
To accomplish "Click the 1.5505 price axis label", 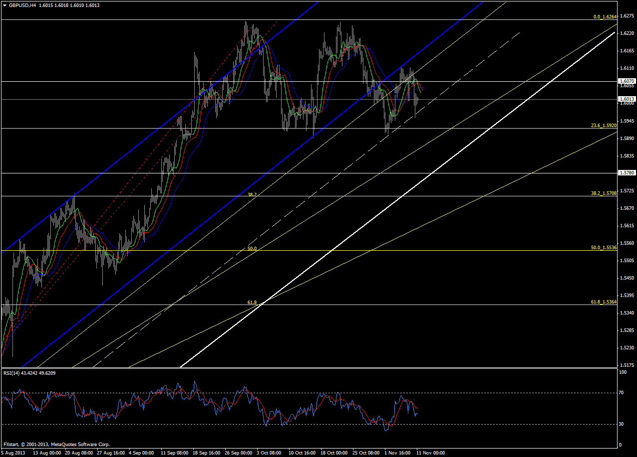I will 628,261.
